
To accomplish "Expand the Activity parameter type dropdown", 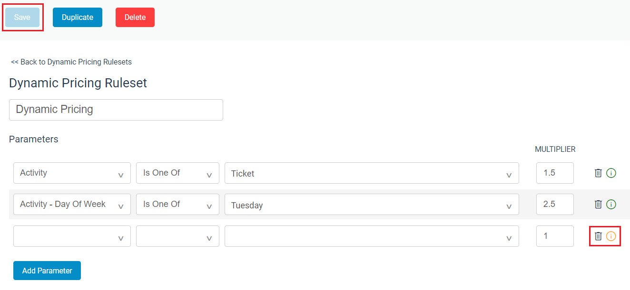I will point(72,173).
